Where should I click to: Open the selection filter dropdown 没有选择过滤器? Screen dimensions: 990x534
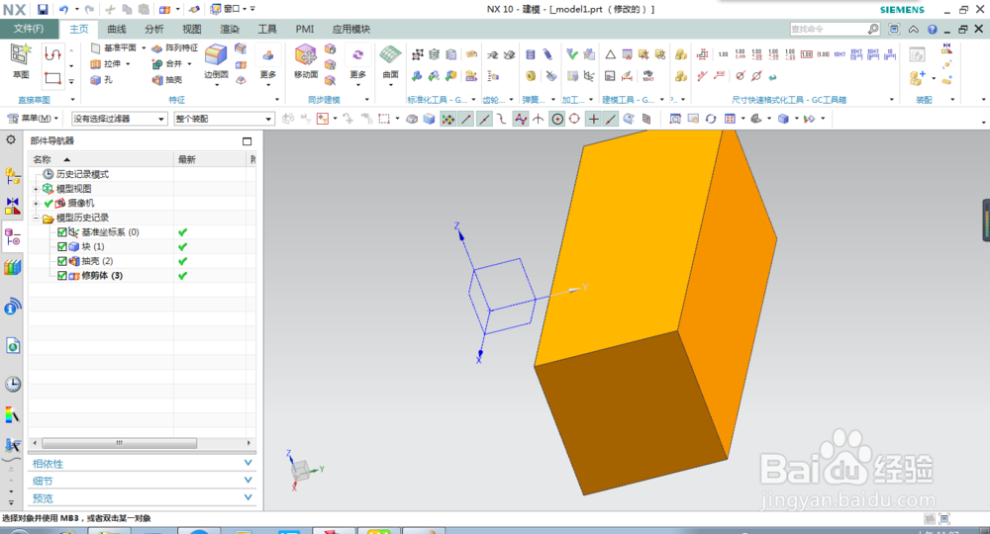[x=119, y=119]
